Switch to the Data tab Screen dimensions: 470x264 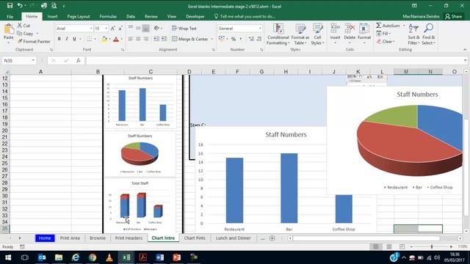(131, 16)
